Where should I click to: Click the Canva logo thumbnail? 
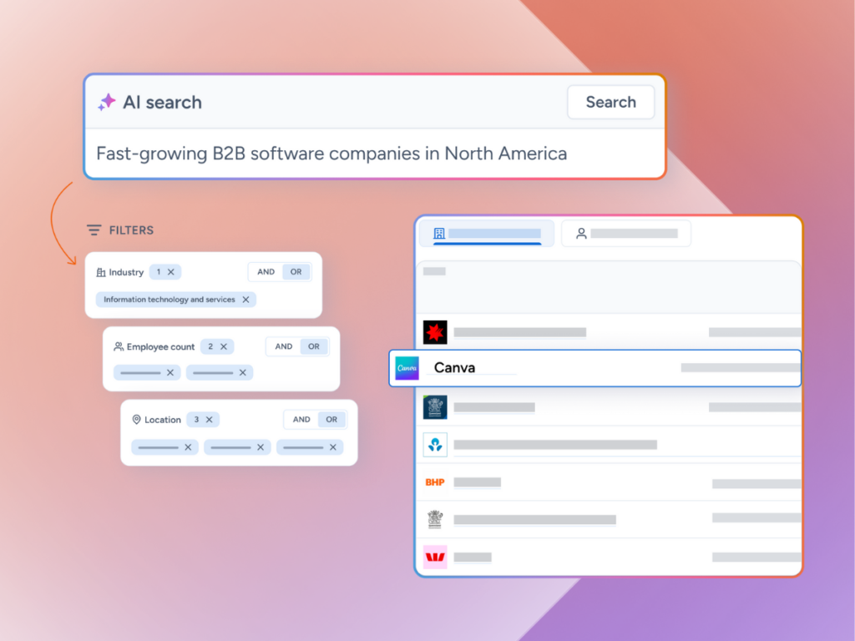pyautogui.click(x=407, y=368)
